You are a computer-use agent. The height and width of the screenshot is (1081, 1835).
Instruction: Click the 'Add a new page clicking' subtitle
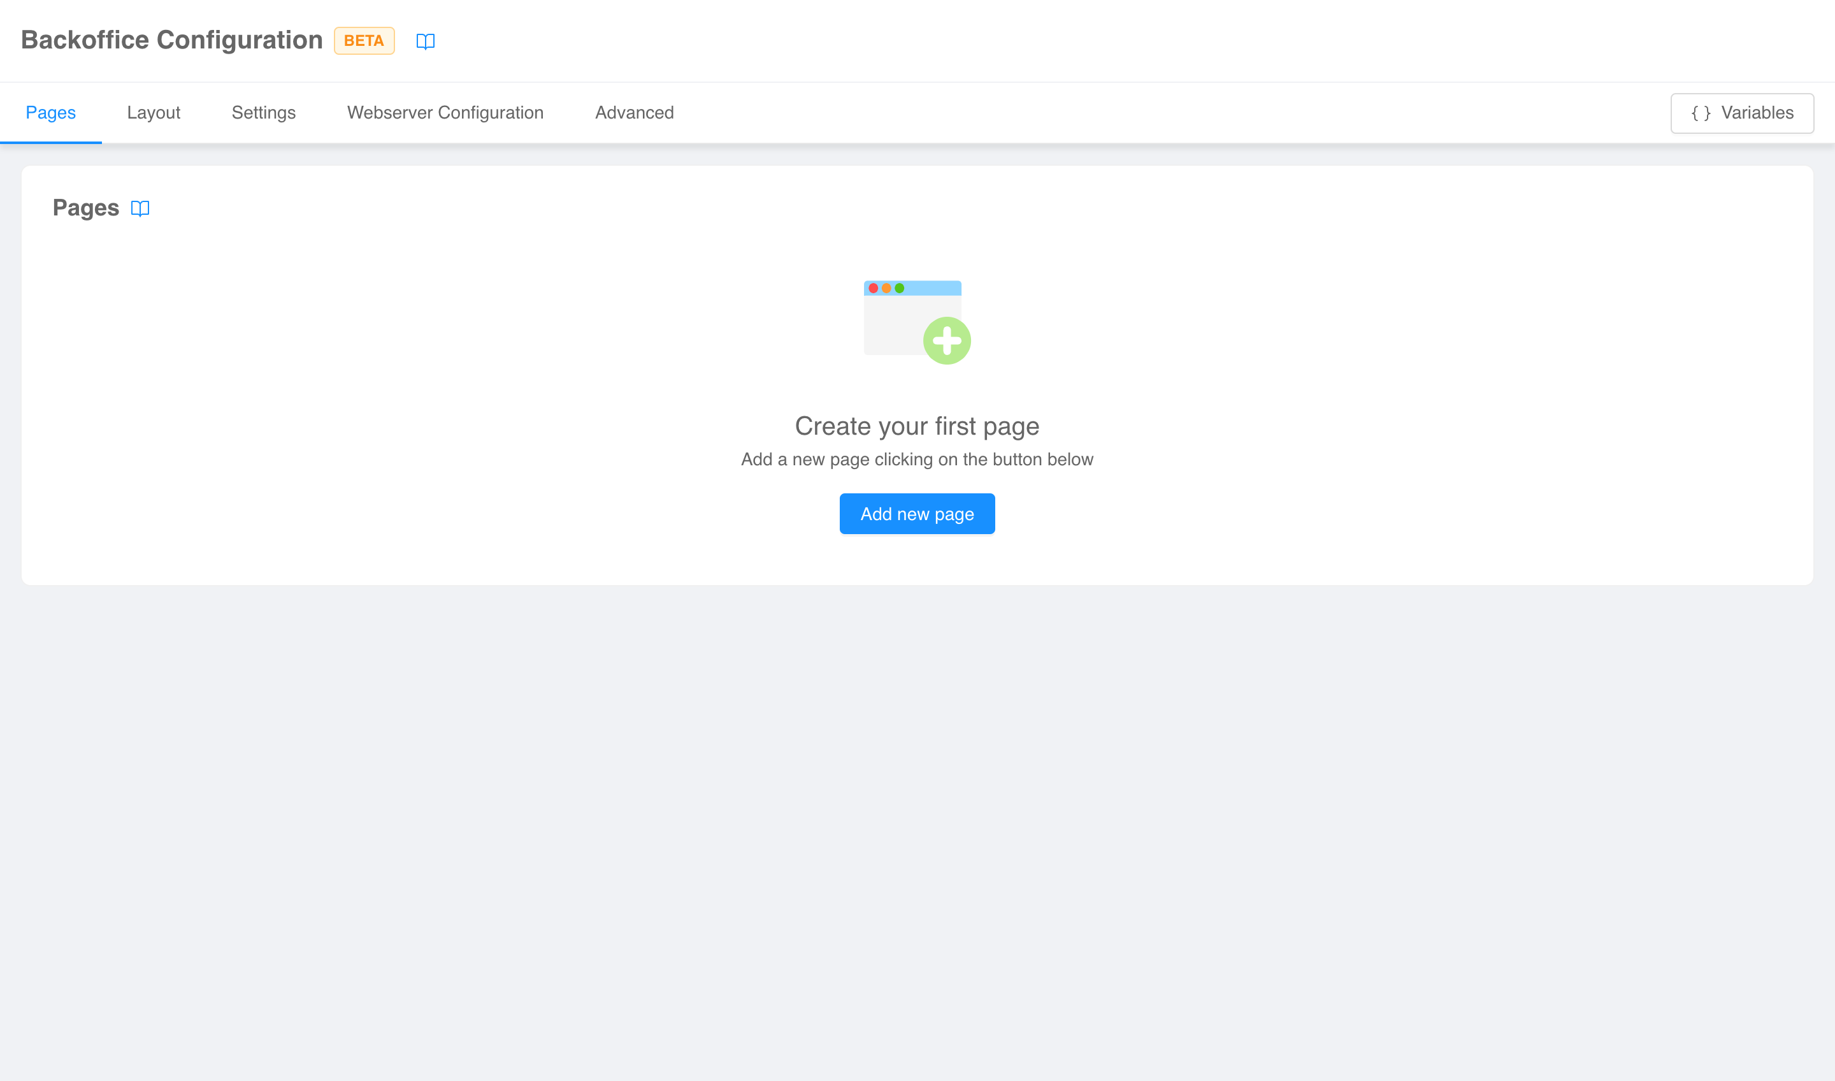917,460
